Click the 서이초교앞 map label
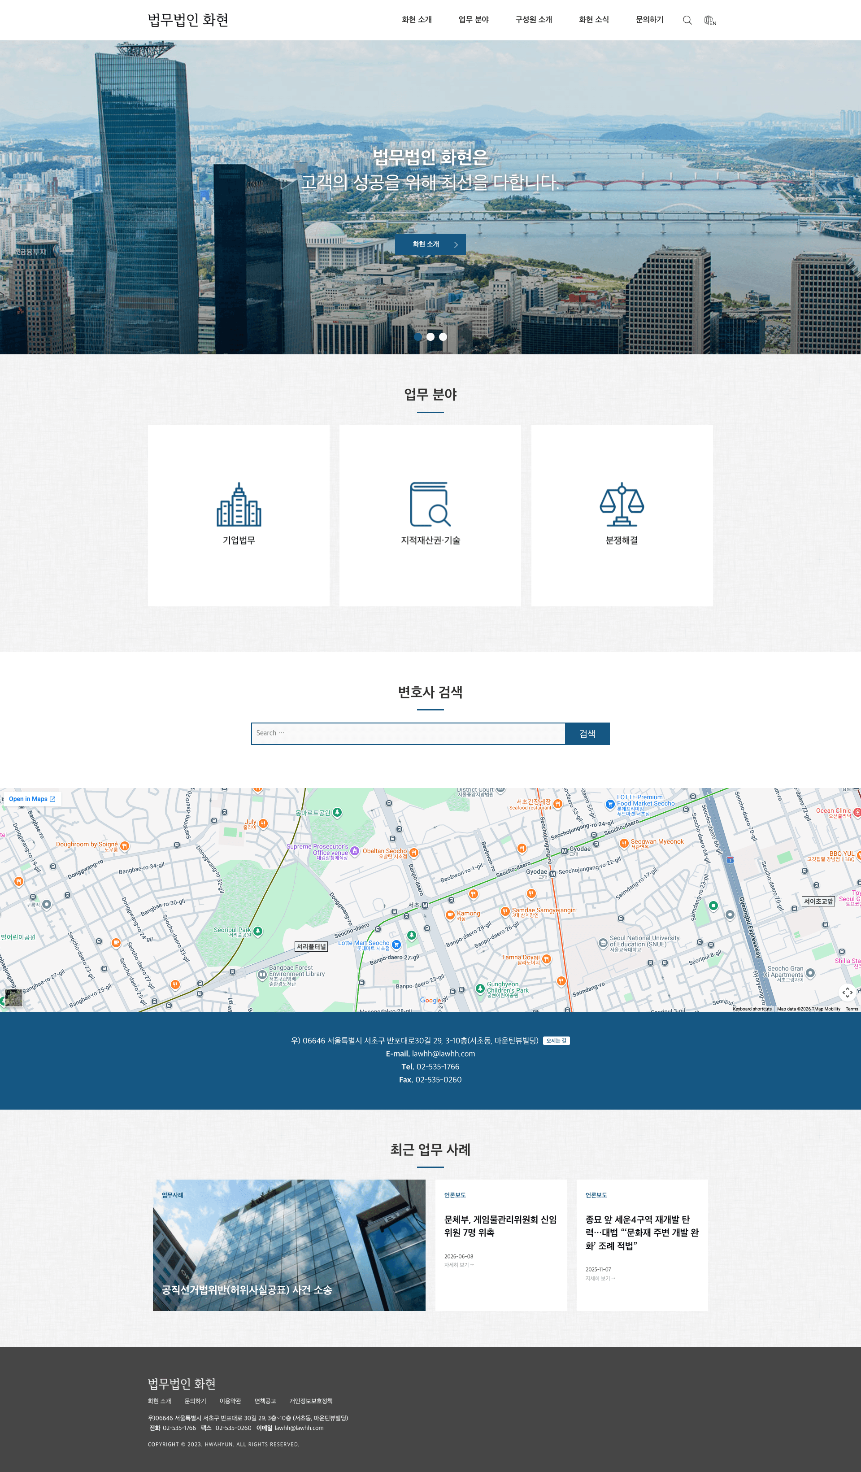 tap(818, 901)
